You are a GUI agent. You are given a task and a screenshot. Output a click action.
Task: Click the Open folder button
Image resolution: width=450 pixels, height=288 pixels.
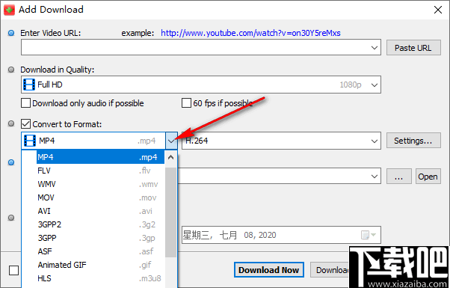coord(428,177)
